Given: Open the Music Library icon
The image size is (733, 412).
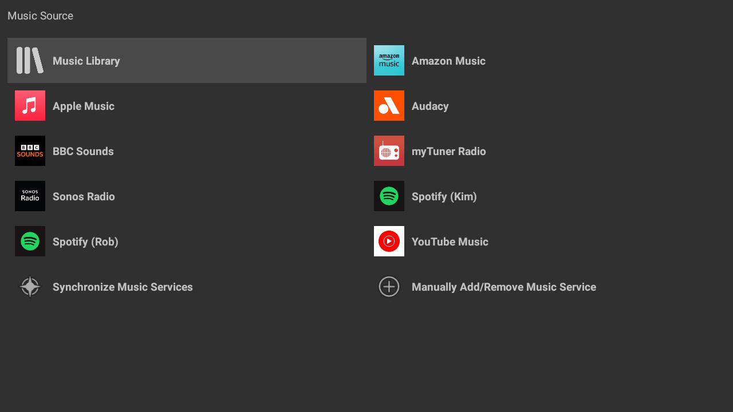Looking at the screenshot, I should pyautogui.click(x=30, y=60).
